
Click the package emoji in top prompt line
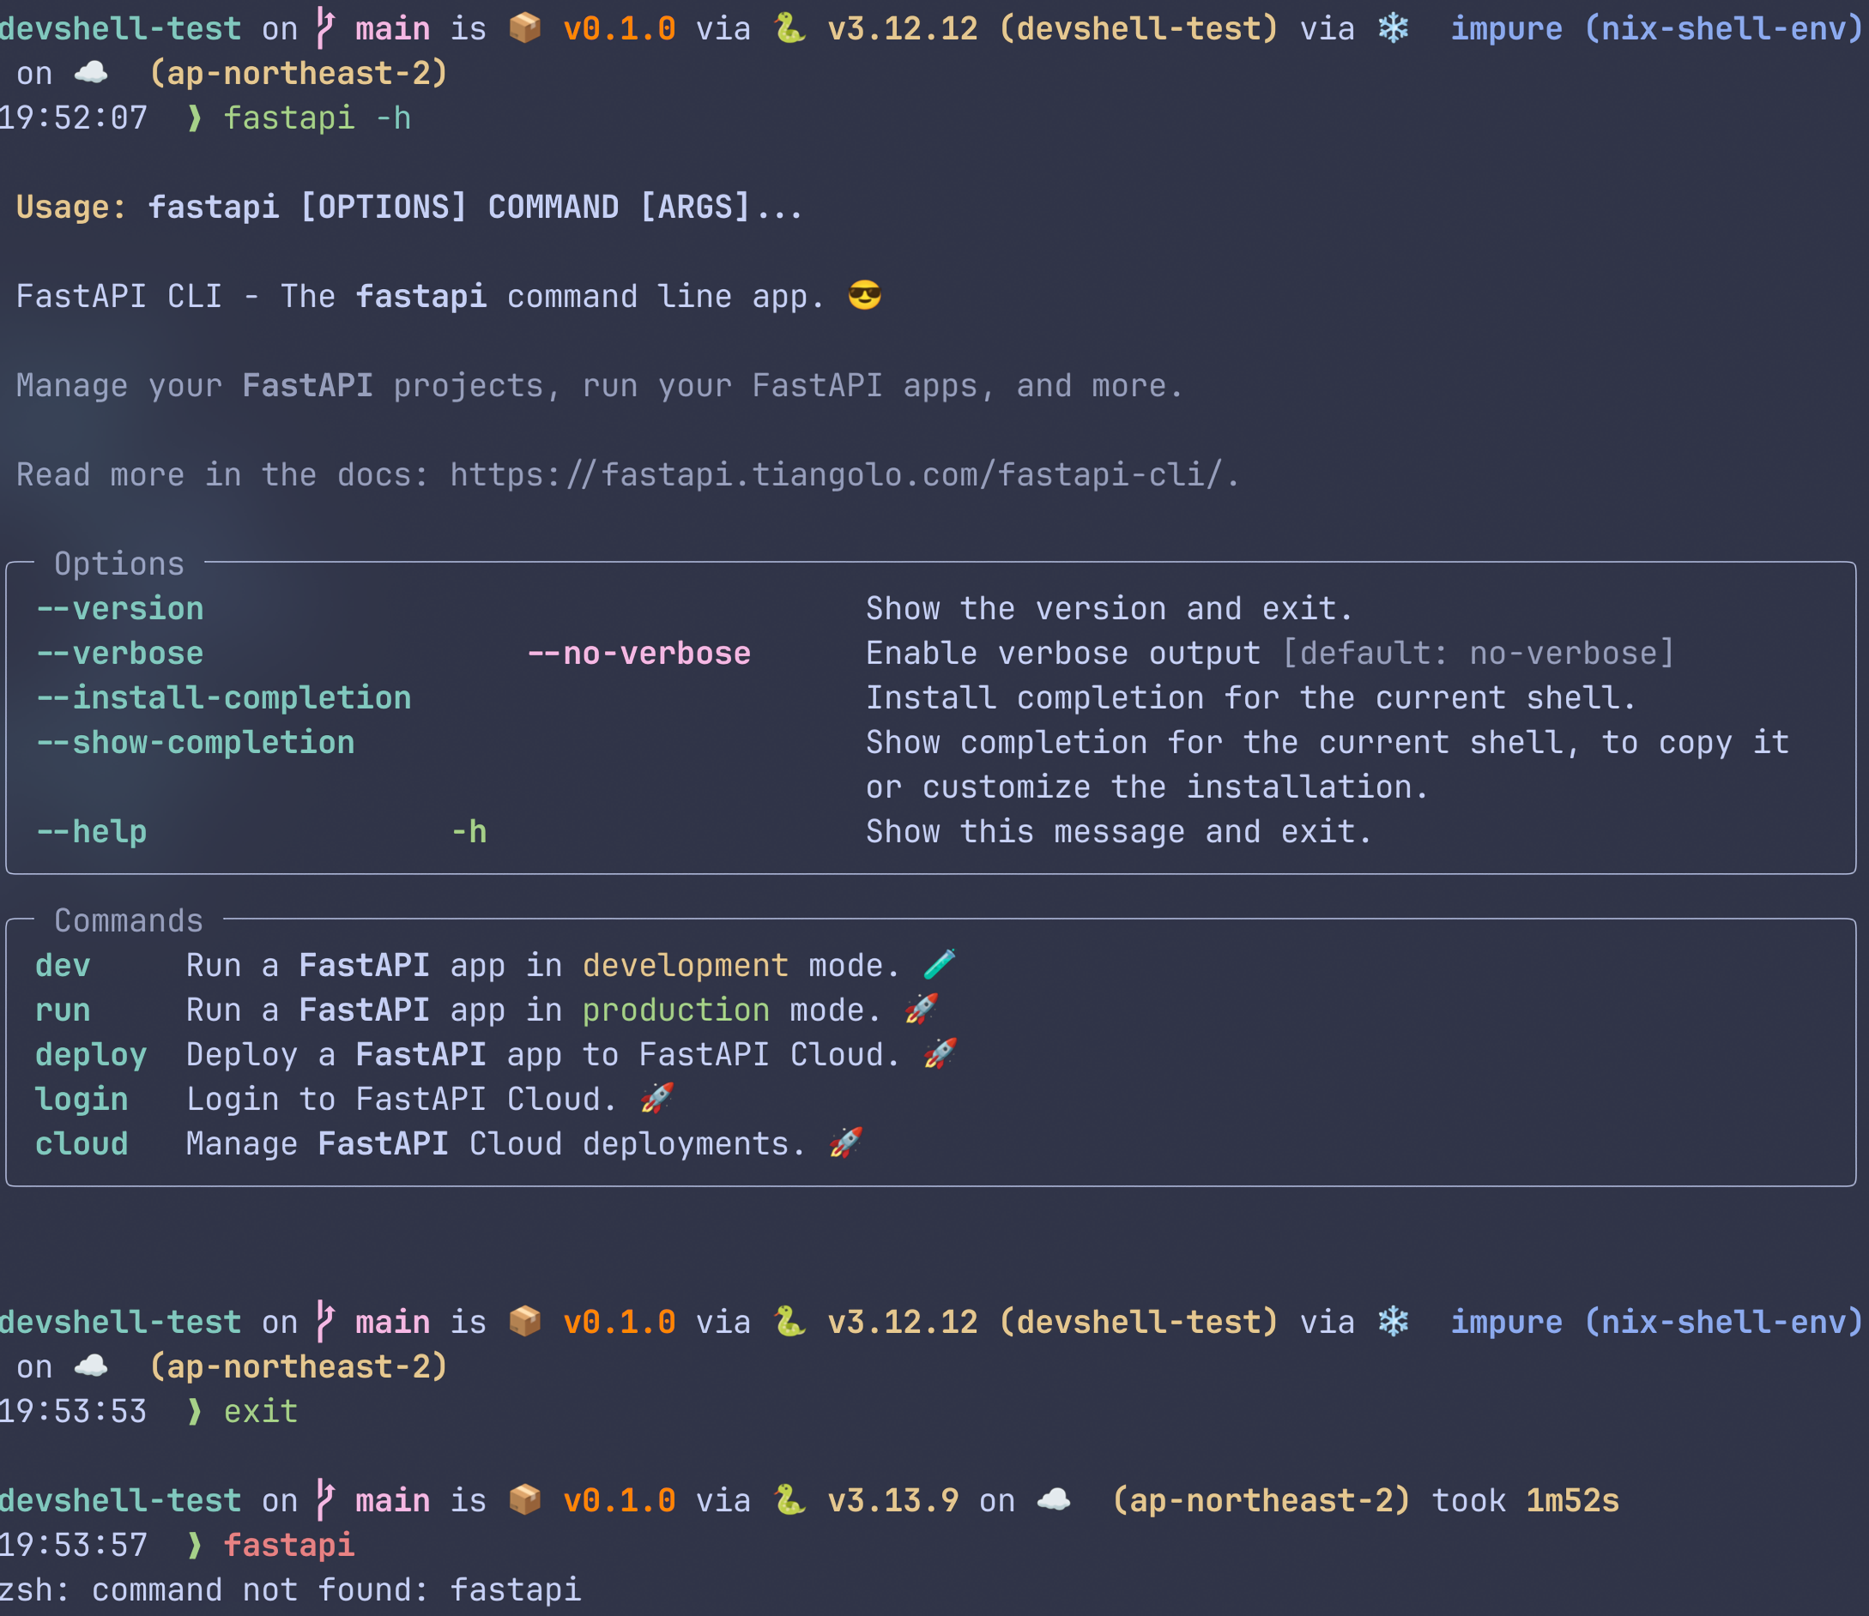(525, 29)
